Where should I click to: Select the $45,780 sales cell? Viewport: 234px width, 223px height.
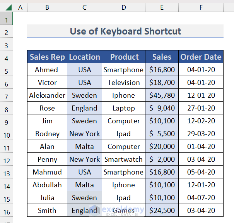(x=162, y=95)
